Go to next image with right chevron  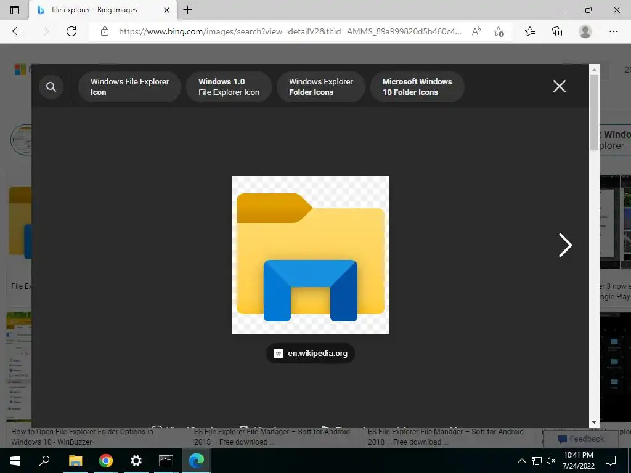coord(565,245)
